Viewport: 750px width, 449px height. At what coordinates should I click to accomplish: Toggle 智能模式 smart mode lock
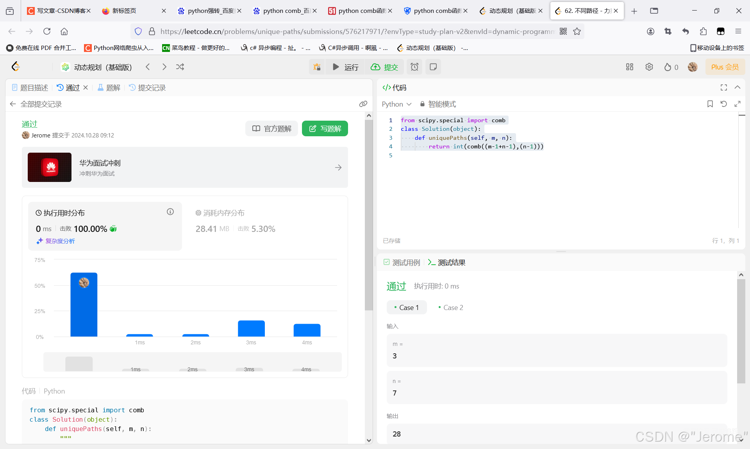click(x=437, y=104)
